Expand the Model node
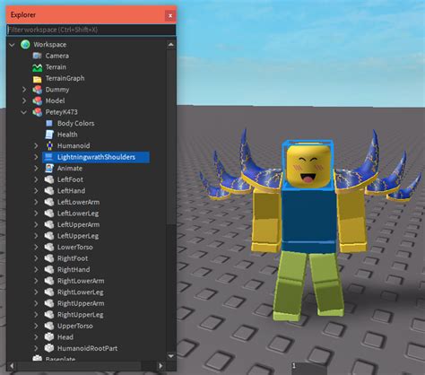Screen dimensions: 425x375 24,100
